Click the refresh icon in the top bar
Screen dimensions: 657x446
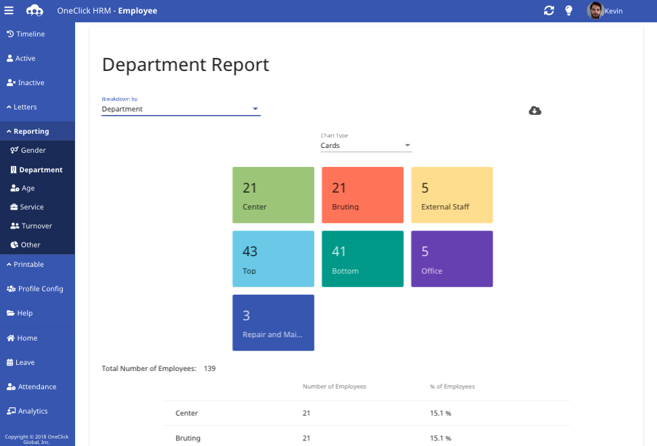point(549,10)
